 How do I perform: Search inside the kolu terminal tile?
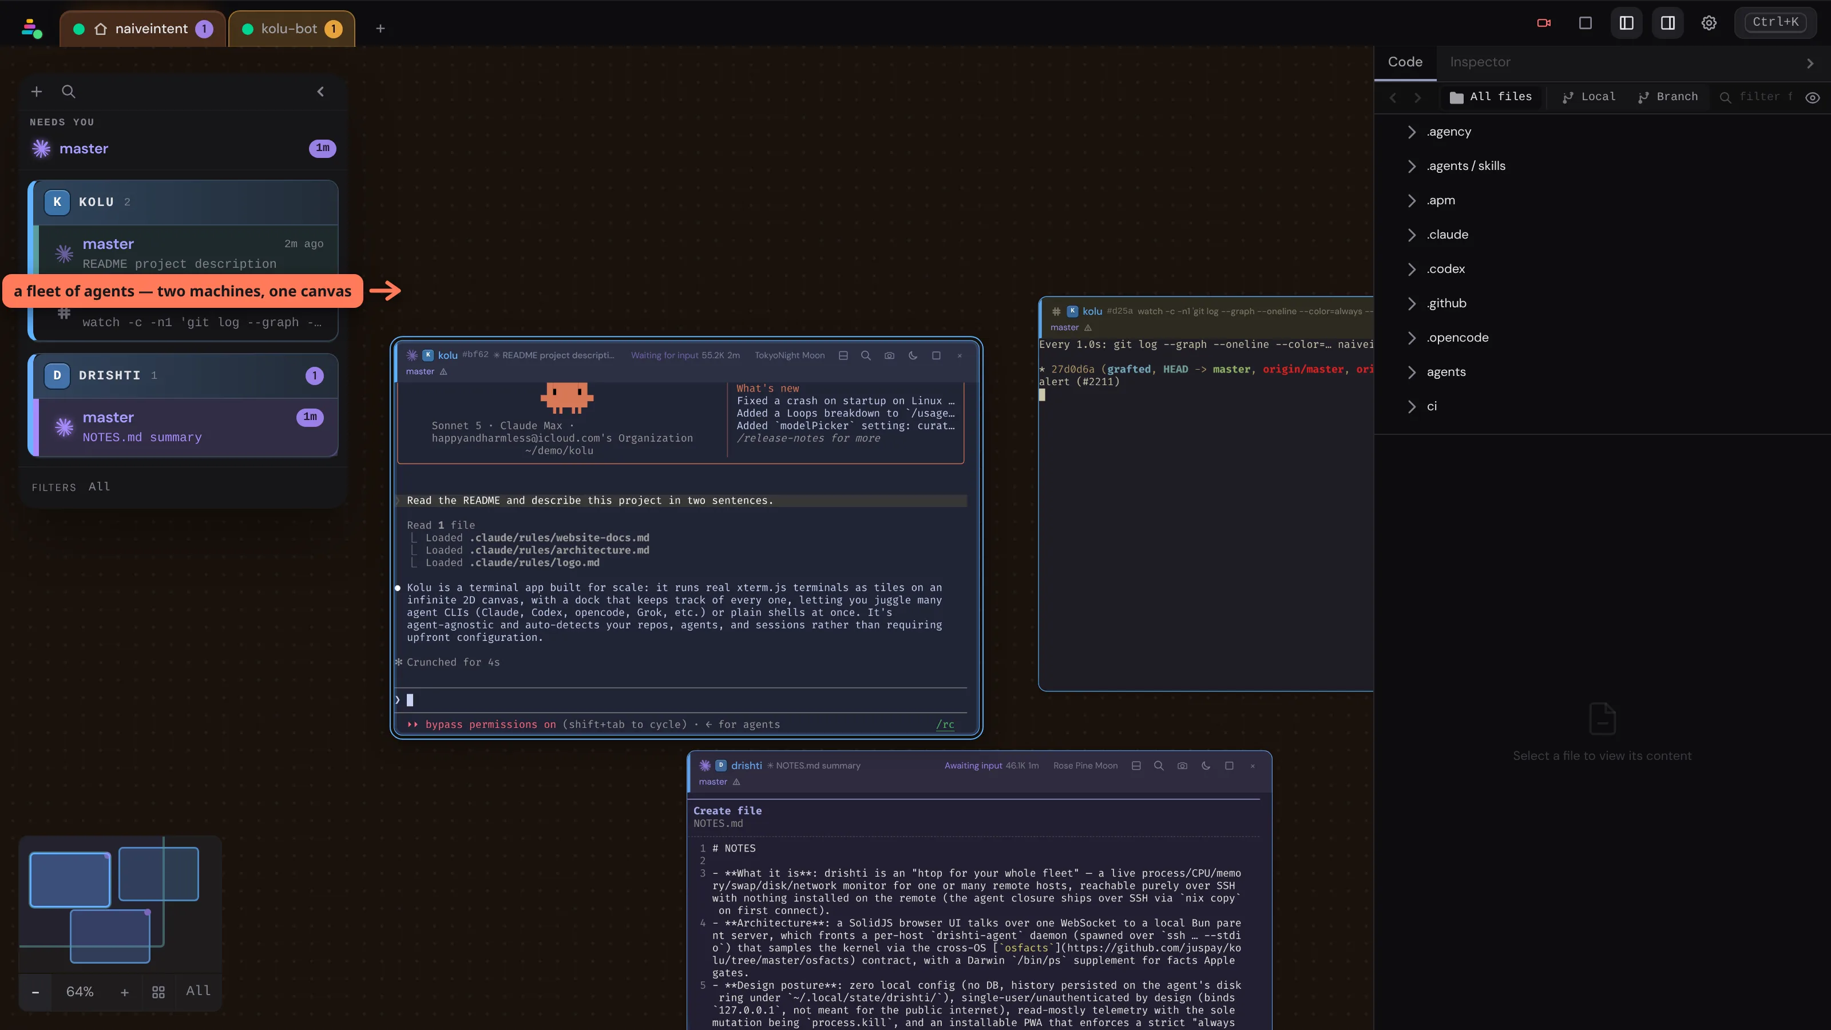click(866, 355)
